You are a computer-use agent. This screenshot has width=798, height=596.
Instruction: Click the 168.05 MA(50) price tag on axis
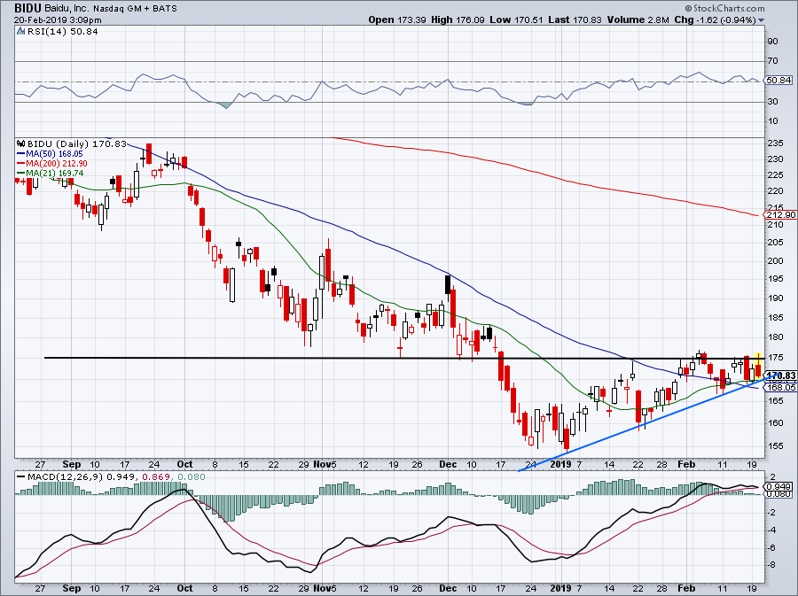(x=780, y=387)
